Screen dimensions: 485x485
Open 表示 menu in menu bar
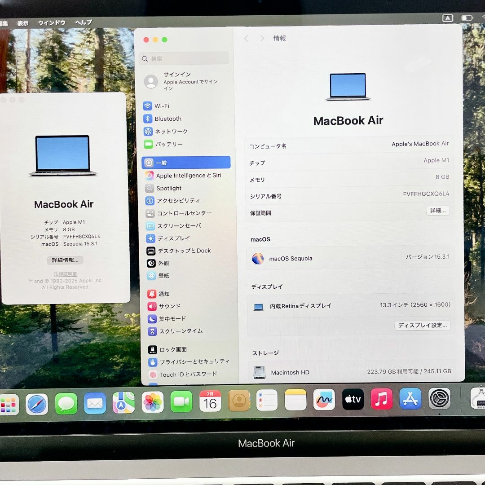23,23
